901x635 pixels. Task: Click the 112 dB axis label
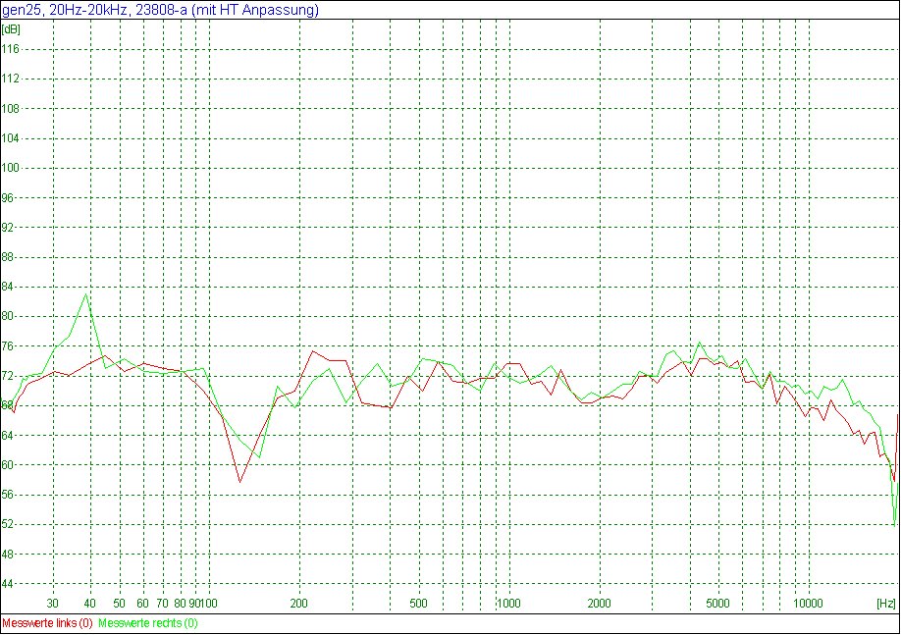11,79
